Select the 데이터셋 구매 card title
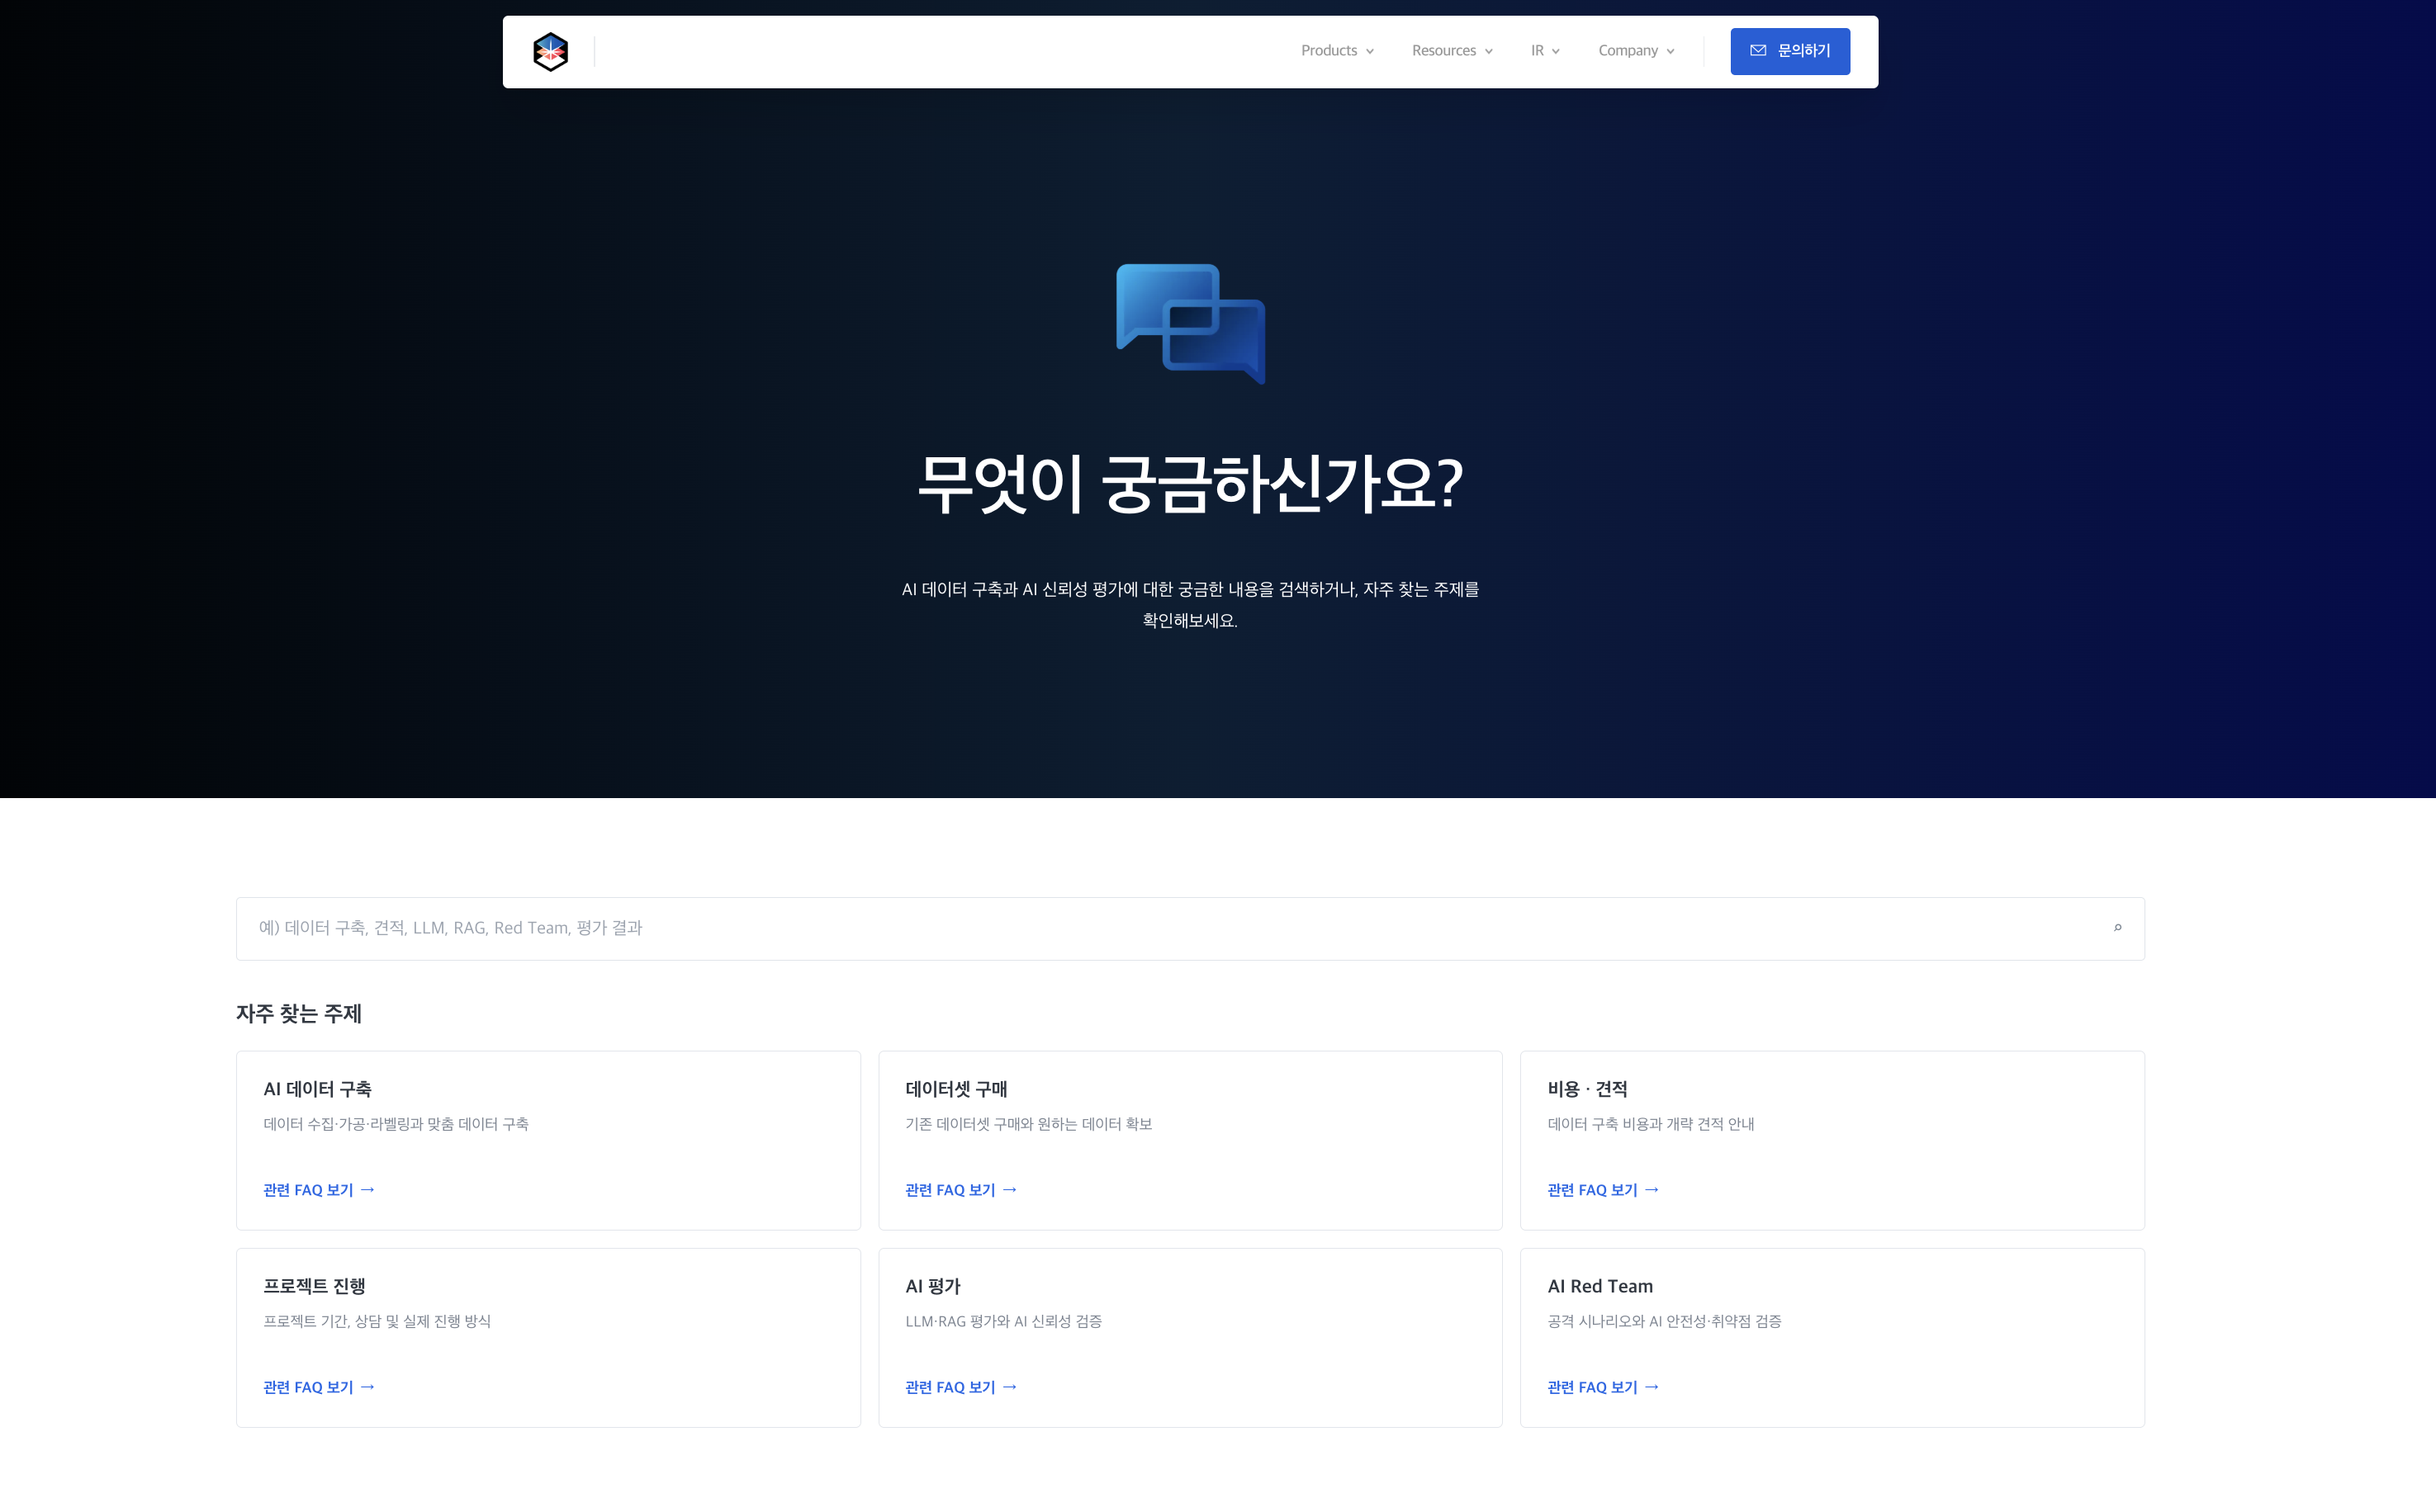2436x1512 pixels. [955, 1089]
